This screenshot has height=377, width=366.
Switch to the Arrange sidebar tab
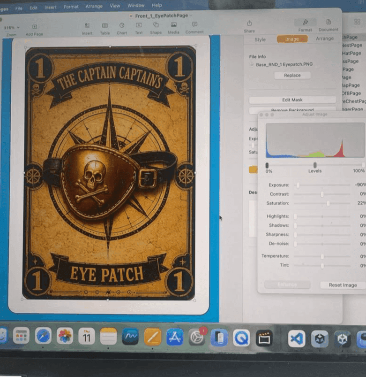[x=324, y=38]
